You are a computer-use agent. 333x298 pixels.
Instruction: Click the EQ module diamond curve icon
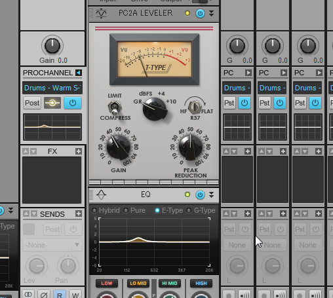[x=101, y=195]
